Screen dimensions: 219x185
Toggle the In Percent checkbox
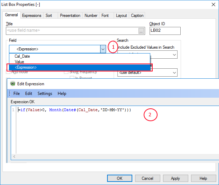tap(72, 77)
